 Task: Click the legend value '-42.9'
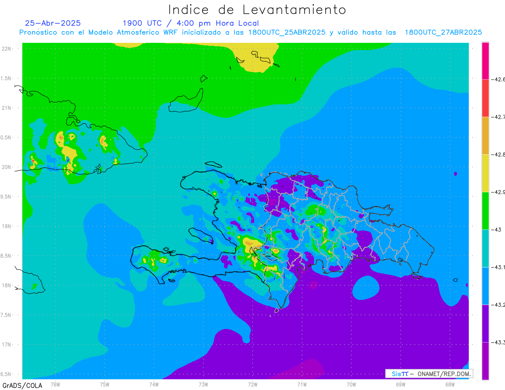[x=498, y=192]
